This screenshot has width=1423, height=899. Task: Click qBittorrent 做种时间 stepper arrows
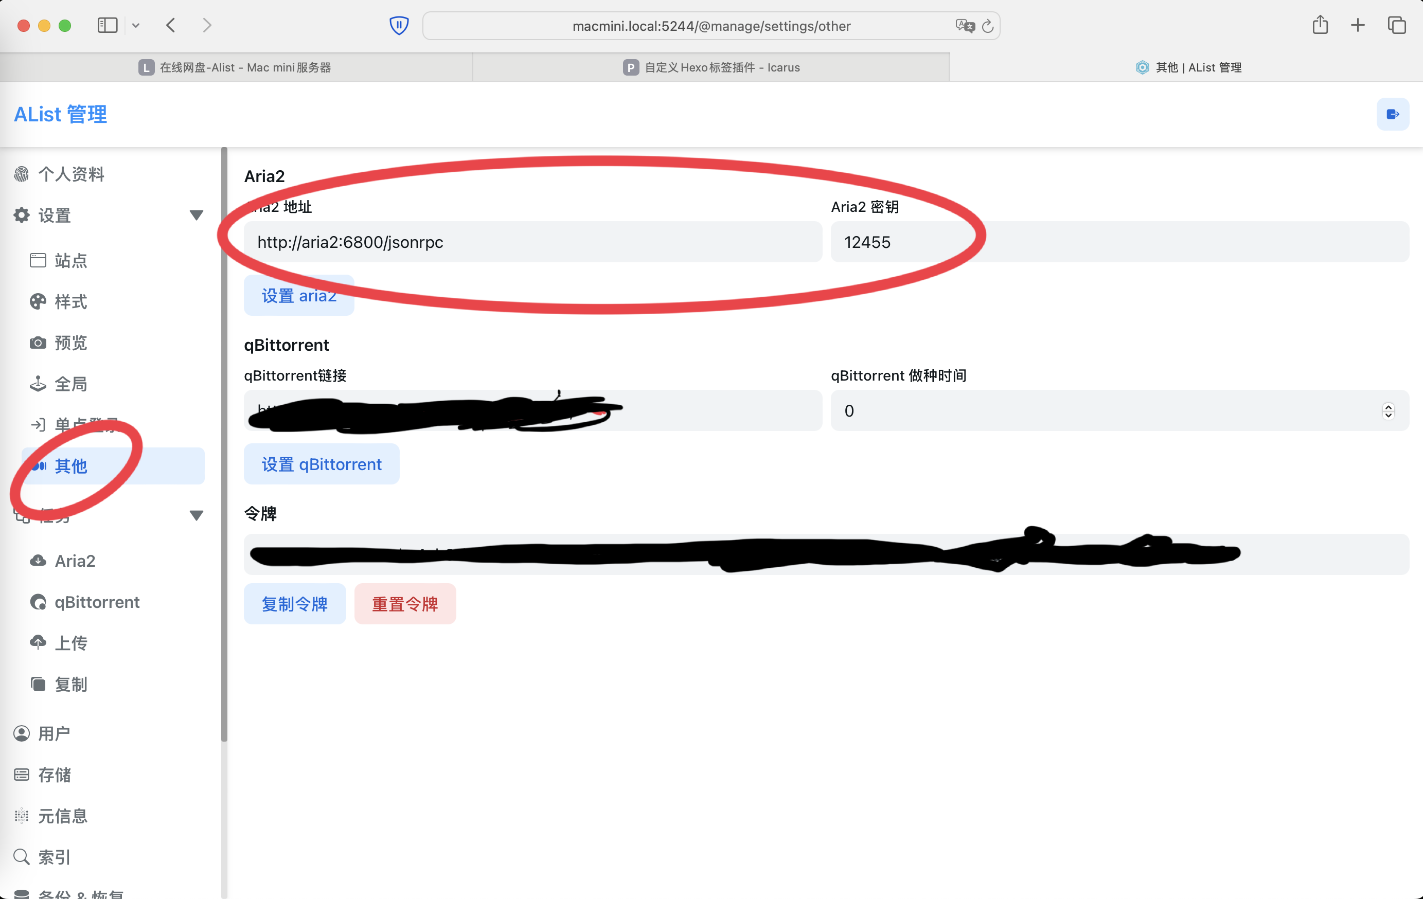[x=1388, y=410]
